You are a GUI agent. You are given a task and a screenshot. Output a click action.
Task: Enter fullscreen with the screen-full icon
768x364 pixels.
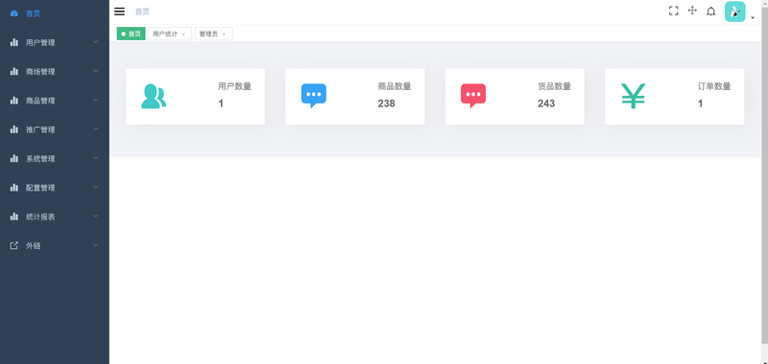click(674, 11)
